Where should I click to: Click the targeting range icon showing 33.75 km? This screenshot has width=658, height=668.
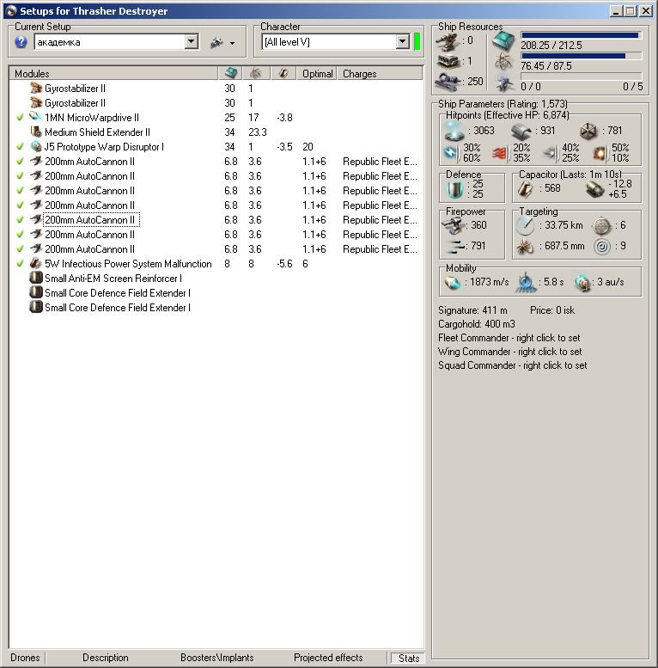coord(525,226)
